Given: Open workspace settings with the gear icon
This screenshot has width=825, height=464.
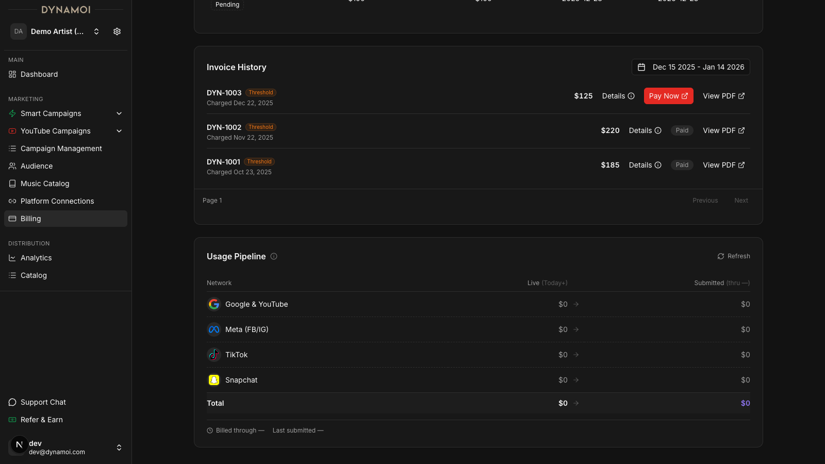Looking at the screenshot, I should click(117, 31).
